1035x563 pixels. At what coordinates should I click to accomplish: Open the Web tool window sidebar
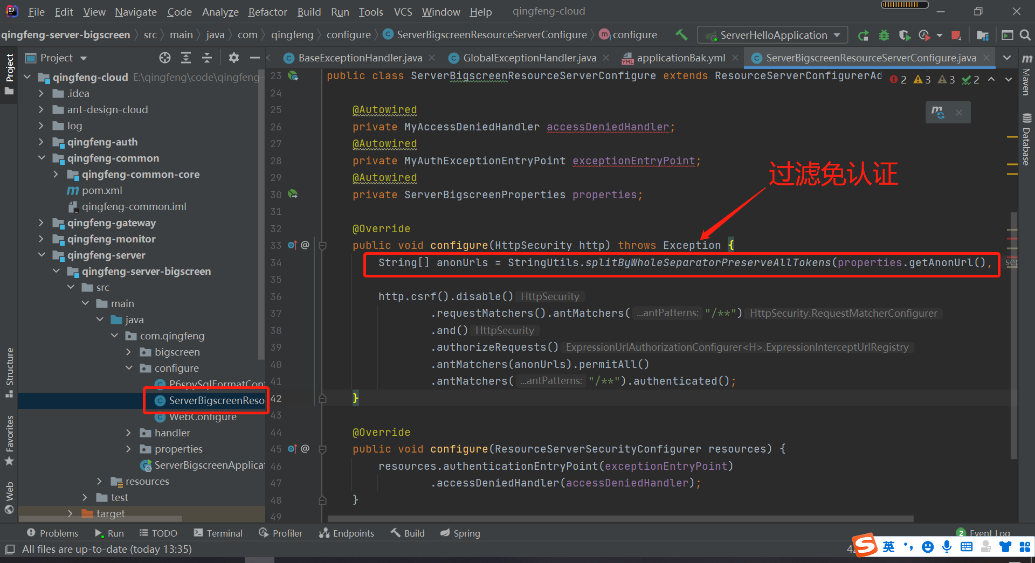click(x=9, y=498)
